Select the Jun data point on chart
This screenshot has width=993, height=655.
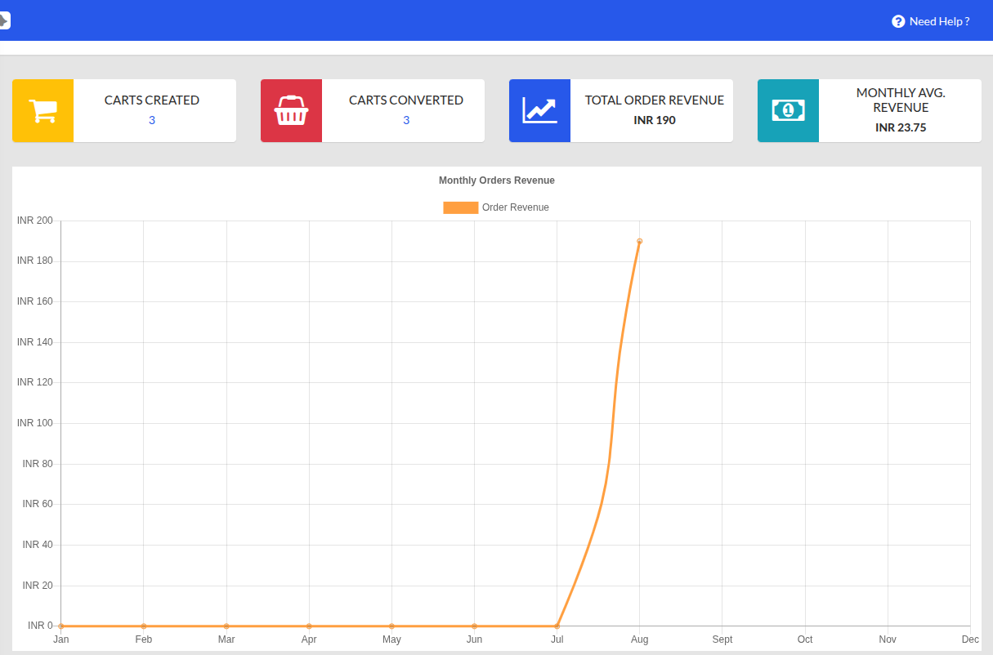pyautogui.click(x=474, y=626)
